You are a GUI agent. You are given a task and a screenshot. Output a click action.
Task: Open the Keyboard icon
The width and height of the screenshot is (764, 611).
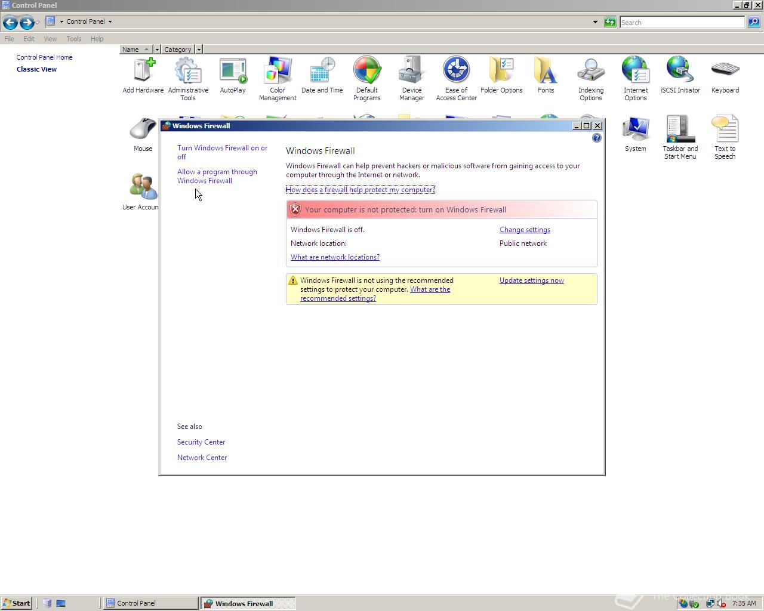pyautogui.click(x=725, y=76)
